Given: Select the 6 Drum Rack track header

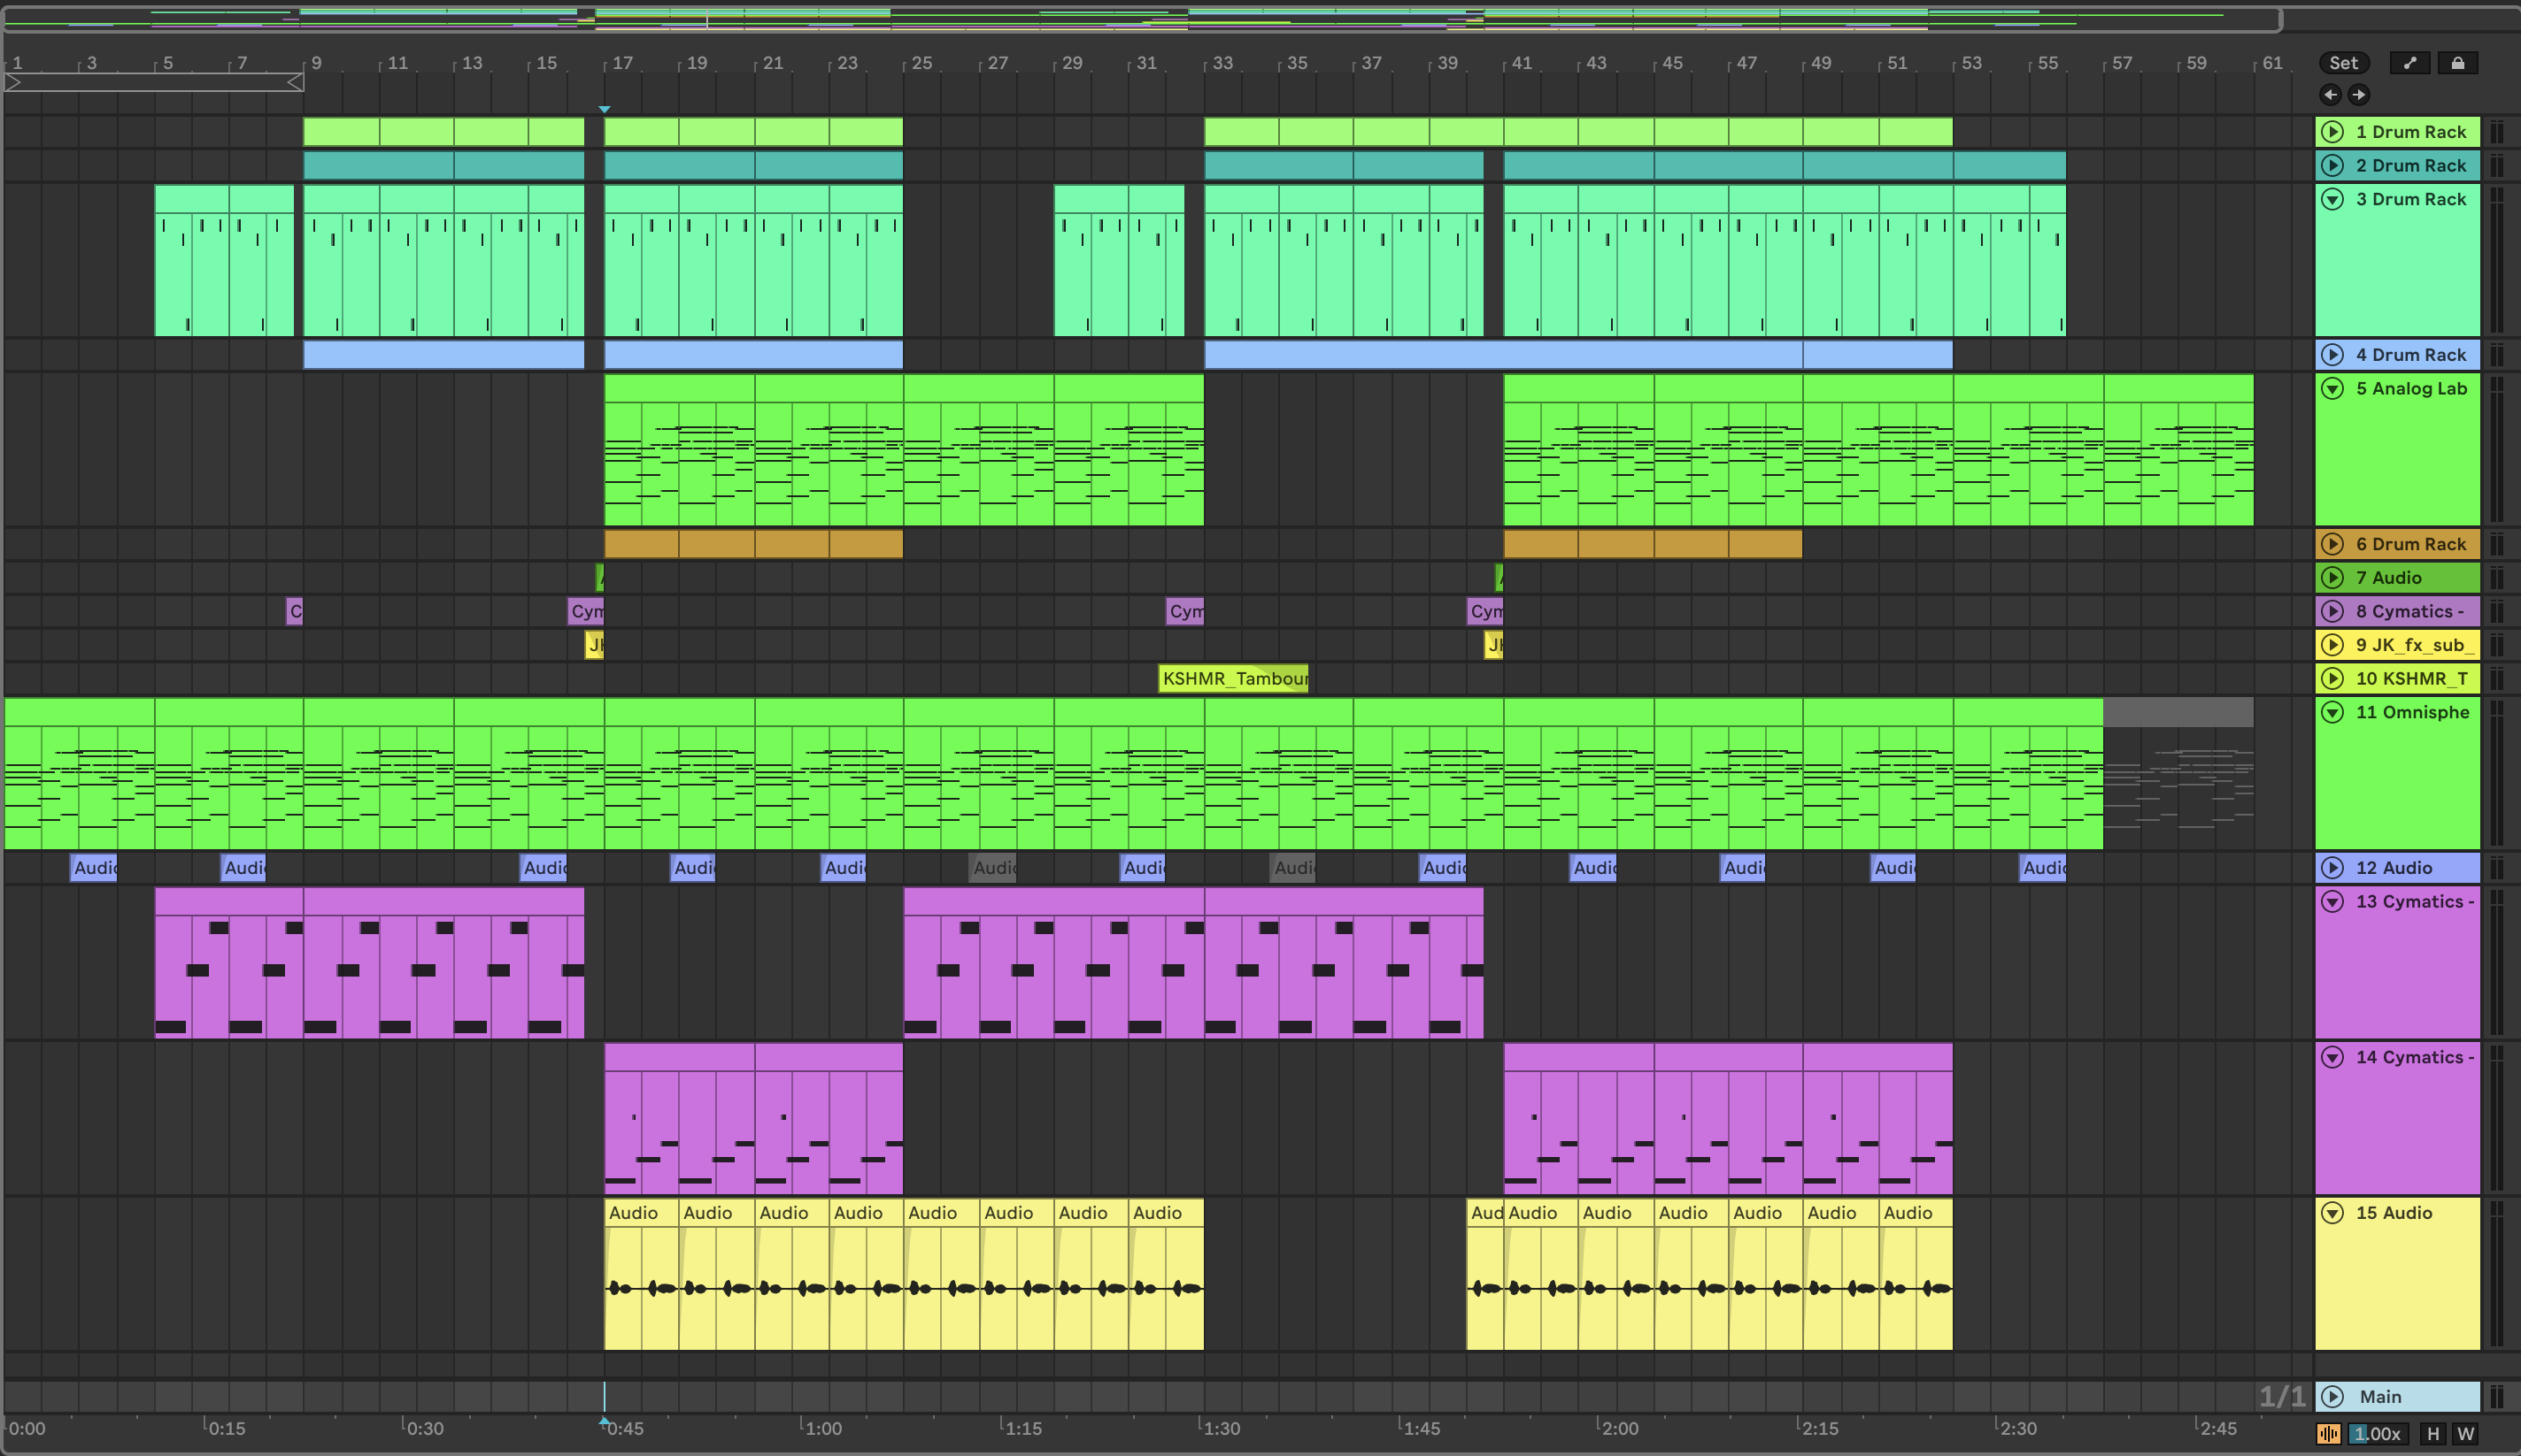Looking at the screenshot, I should tap(2411, 544).
